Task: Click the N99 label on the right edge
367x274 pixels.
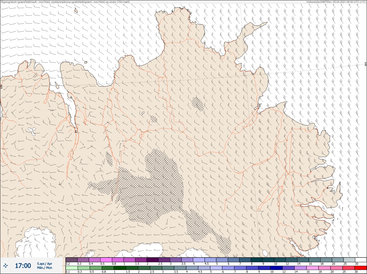Action: coord(366,64)
